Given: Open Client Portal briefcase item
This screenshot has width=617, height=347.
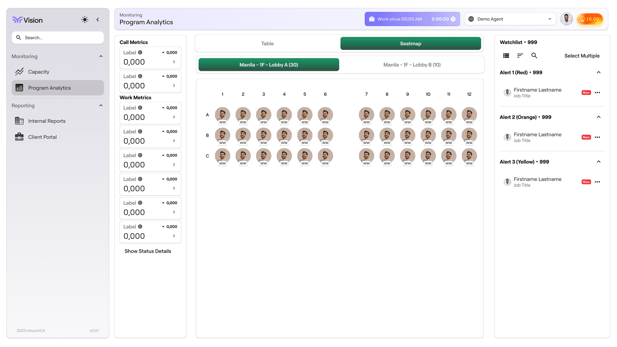Looking at the screenshot, I should [x=42, y=137].
